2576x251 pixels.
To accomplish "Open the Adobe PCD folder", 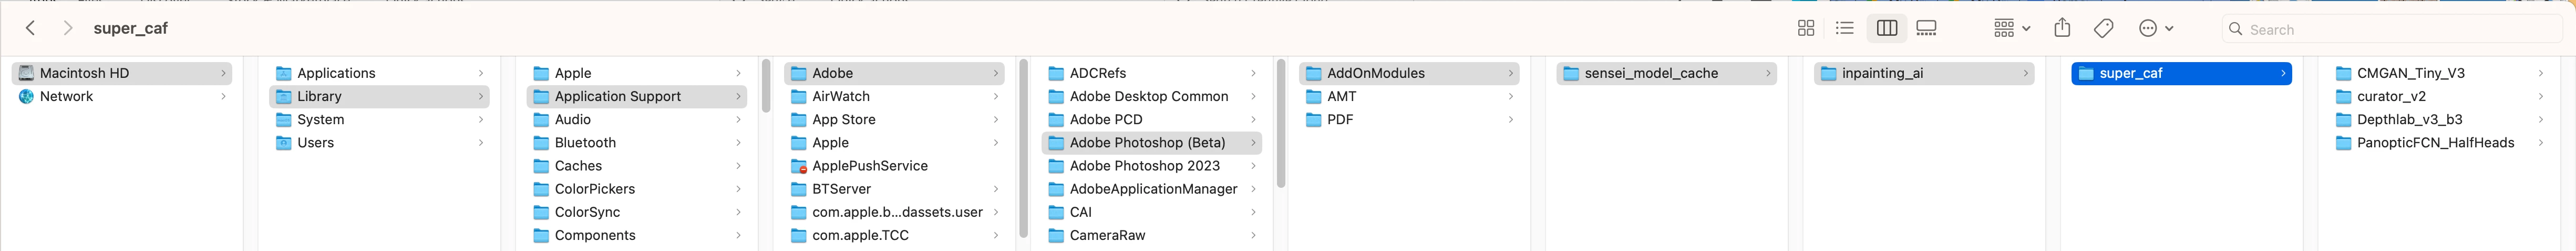I will click(1152, 119).
